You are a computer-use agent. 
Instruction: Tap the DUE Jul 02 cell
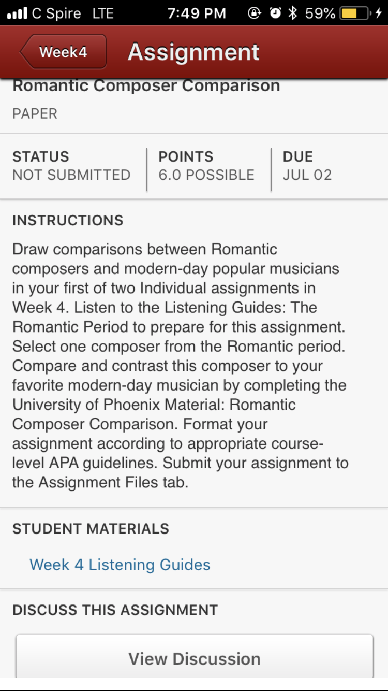(x=307, y=166)
